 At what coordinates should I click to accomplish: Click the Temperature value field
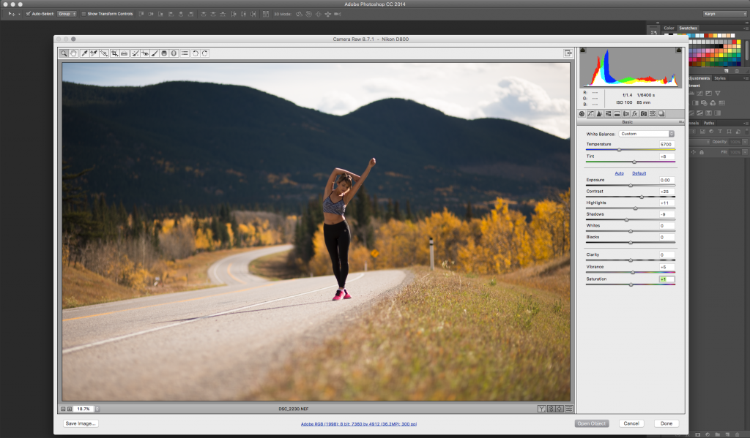pos(667,144)
